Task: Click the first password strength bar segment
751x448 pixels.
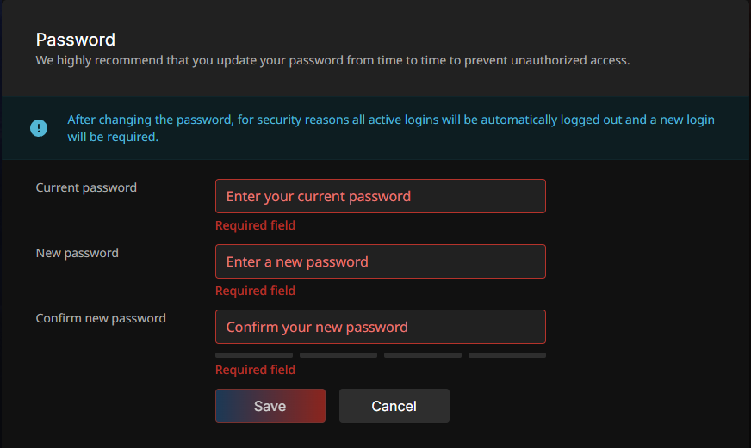Action: (x=254, y=354)
